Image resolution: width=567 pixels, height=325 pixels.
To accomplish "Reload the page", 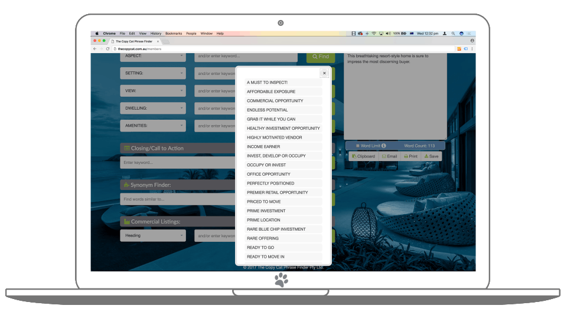I will pyautogui.click(x=107, y=49).
